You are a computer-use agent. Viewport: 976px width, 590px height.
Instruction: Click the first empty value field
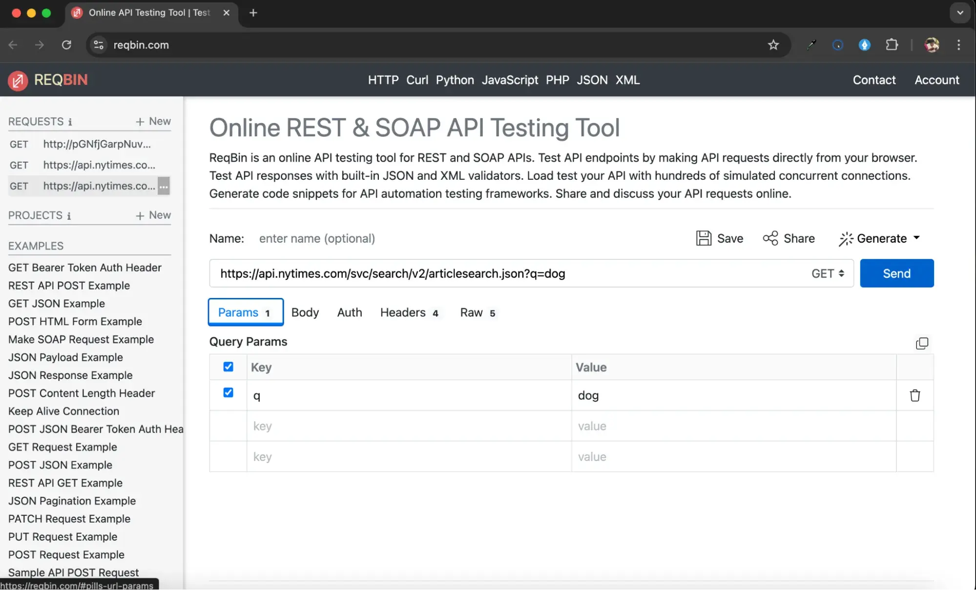734,426
